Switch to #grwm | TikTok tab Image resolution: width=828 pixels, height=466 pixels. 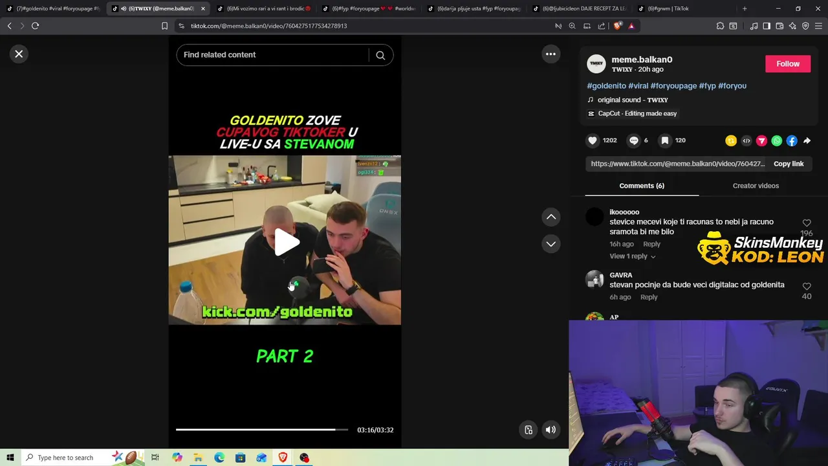tap(686, 8)
